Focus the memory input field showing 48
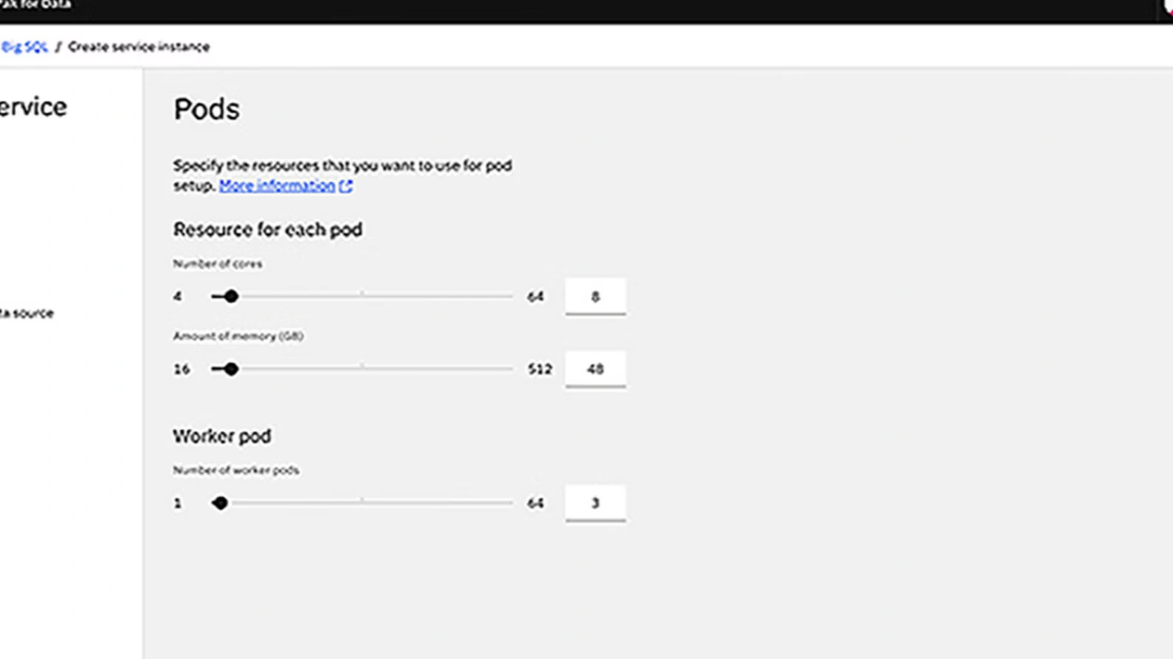 pyautogui.click(x=595, y=369)
